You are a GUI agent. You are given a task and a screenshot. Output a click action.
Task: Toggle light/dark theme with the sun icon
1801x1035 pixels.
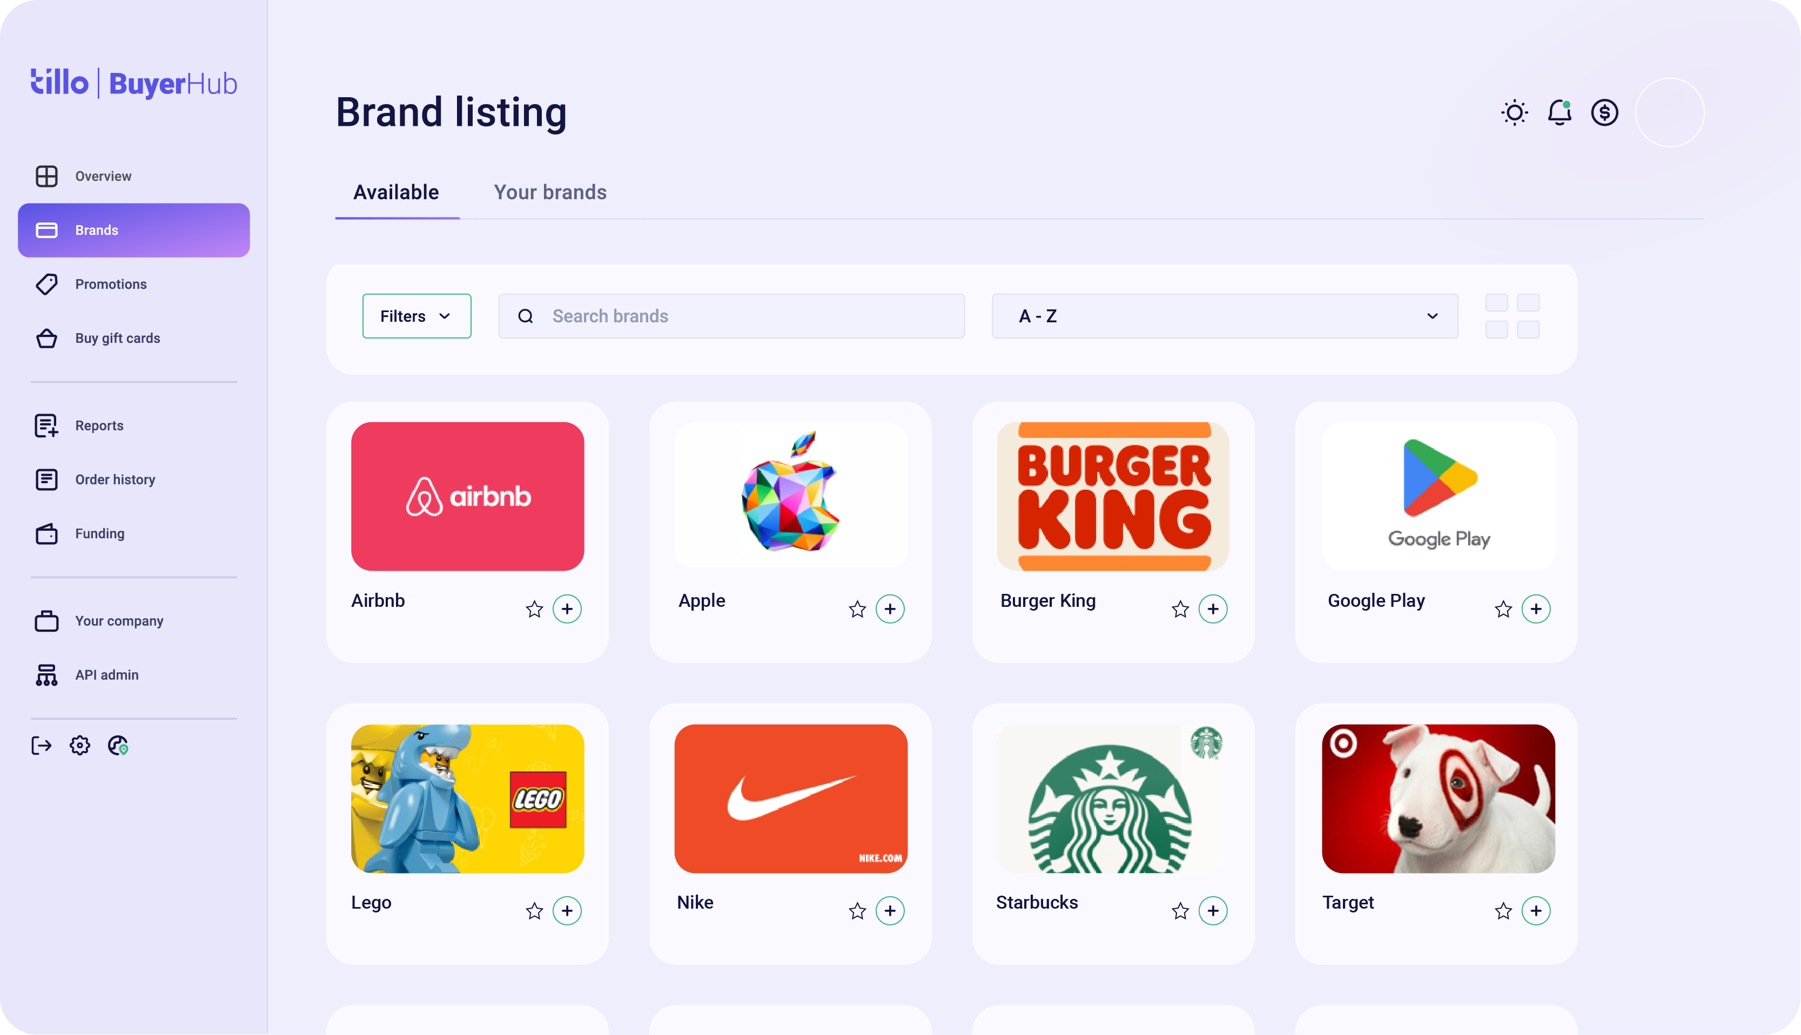click(1515, 112)
